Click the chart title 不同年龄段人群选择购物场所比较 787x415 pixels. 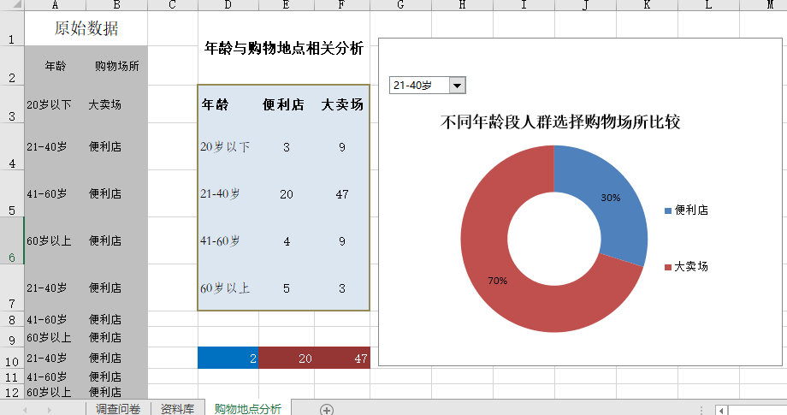[559, 122]
